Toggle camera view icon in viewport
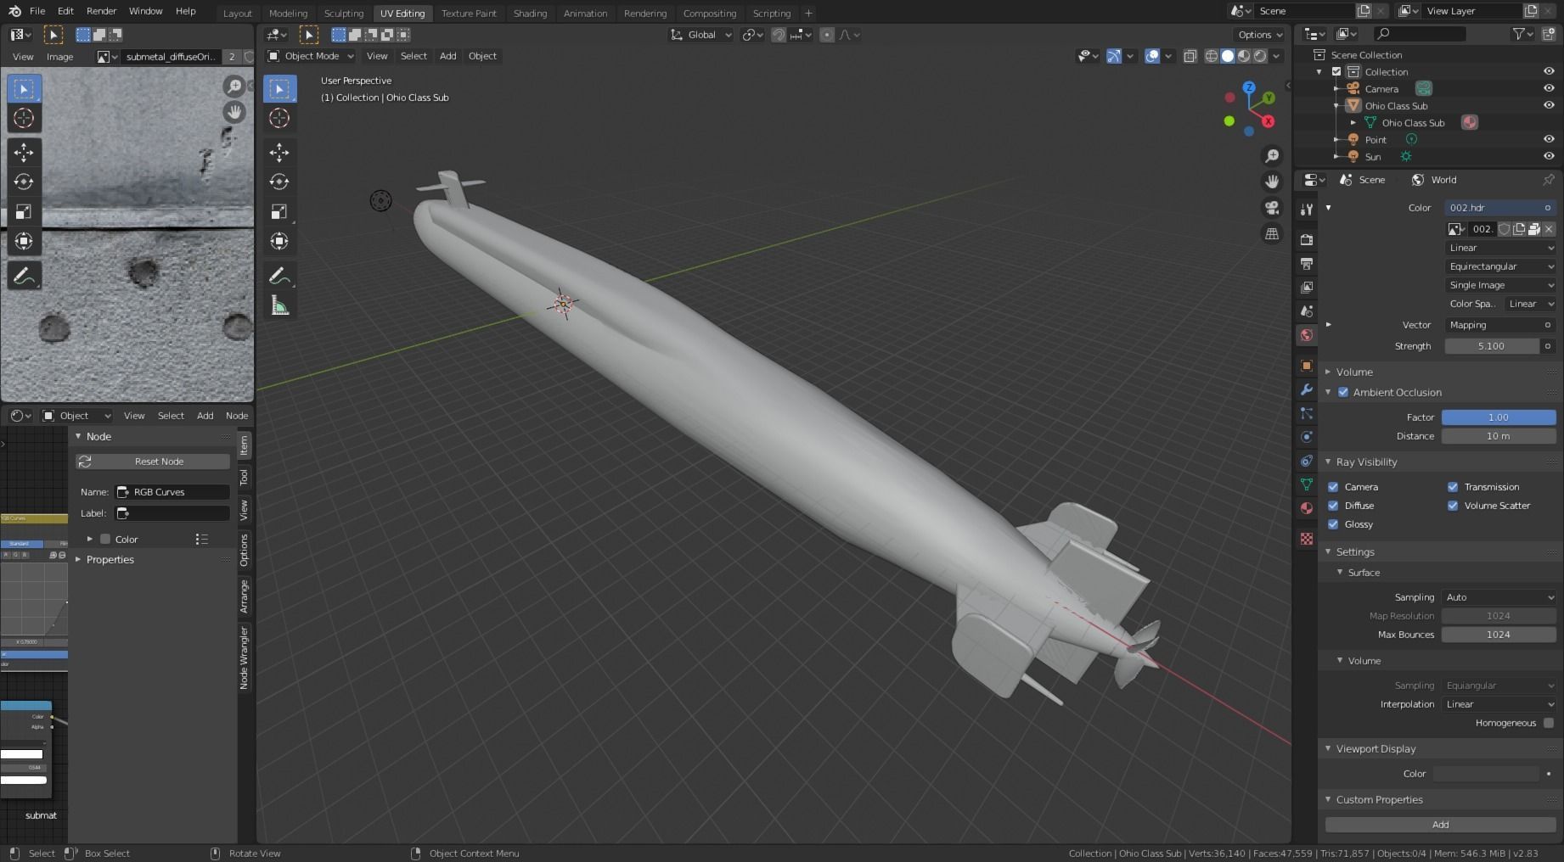This screenshot has height=862, width=1564. [1272, 208]
